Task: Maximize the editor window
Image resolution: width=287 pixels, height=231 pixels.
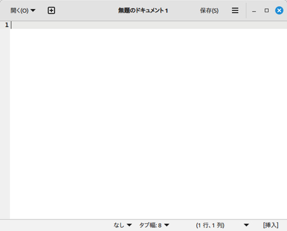Action: 266,10
